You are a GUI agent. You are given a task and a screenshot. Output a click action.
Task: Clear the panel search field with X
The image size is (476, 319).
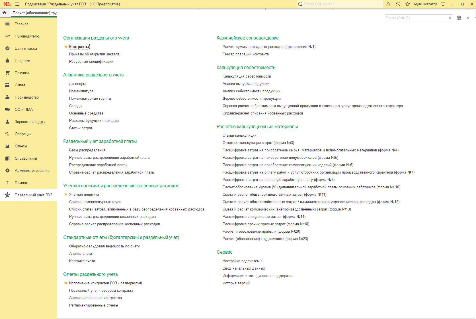tap(450, 18)
